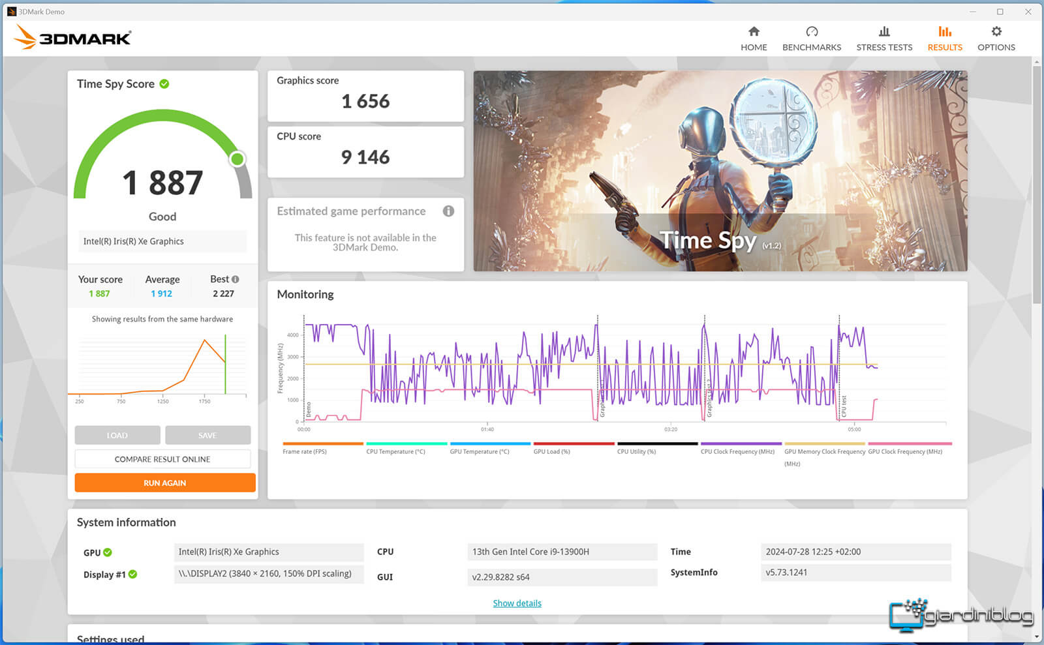Click the SystemInfo field v5.73.1241

(x=856, y=573)
